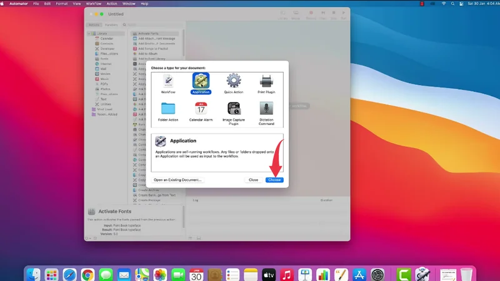Select the Calendar Alarm icon

[201, 110]
